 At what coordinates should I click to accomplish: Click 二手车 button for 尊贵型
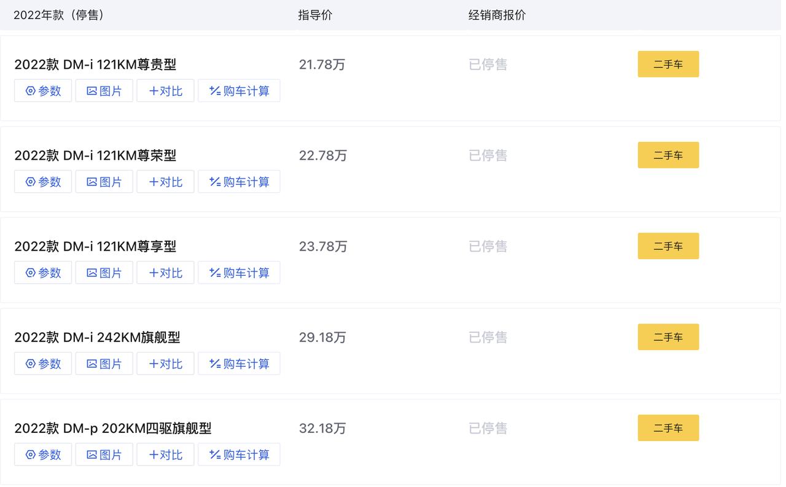(x=668, y=64)
